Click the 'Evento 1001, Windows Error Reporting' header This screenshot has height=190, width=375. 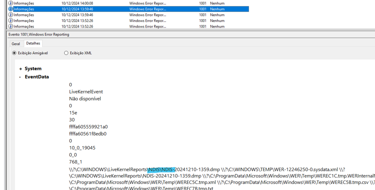coord(39,34)
